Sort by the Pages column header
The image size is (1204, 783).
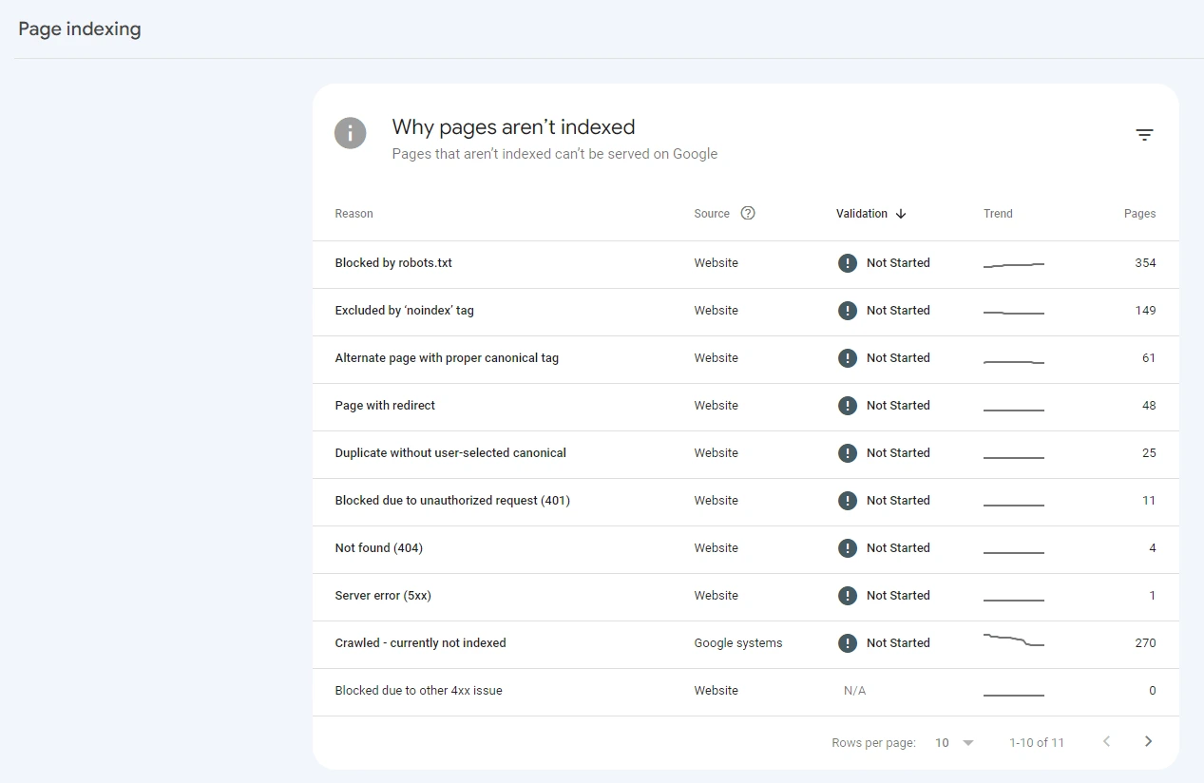pos(1139,214)
